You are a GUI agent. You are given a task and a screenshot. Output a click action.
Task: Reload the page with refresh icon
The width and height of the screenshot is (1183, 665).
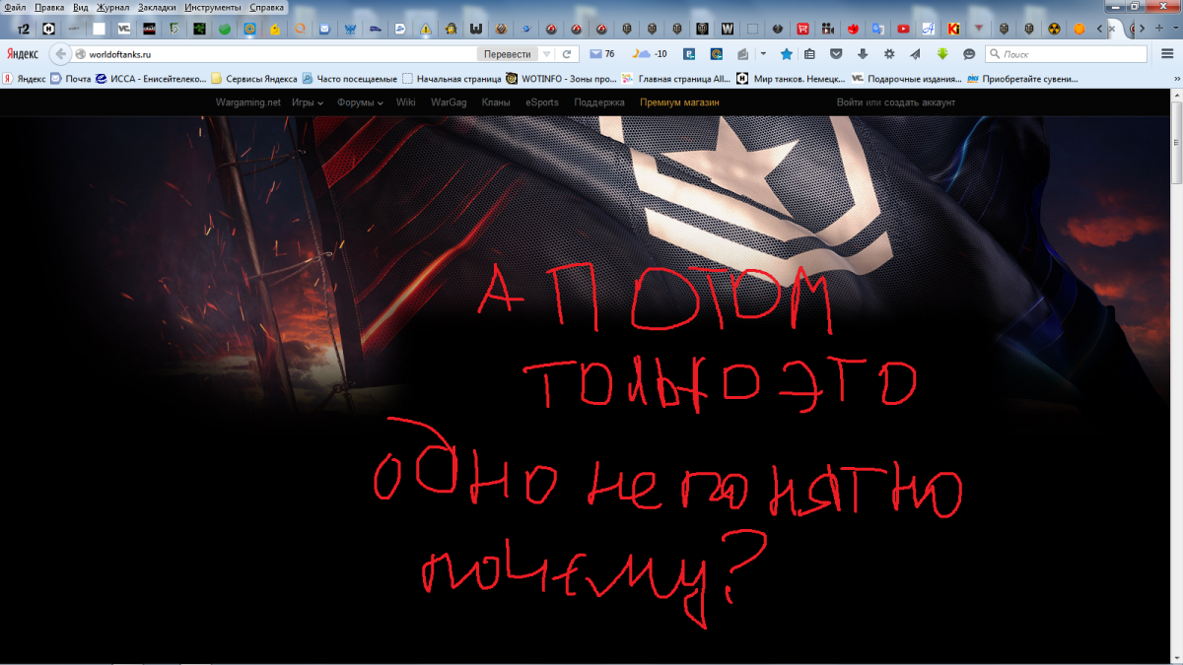click(x=567, y=54)
